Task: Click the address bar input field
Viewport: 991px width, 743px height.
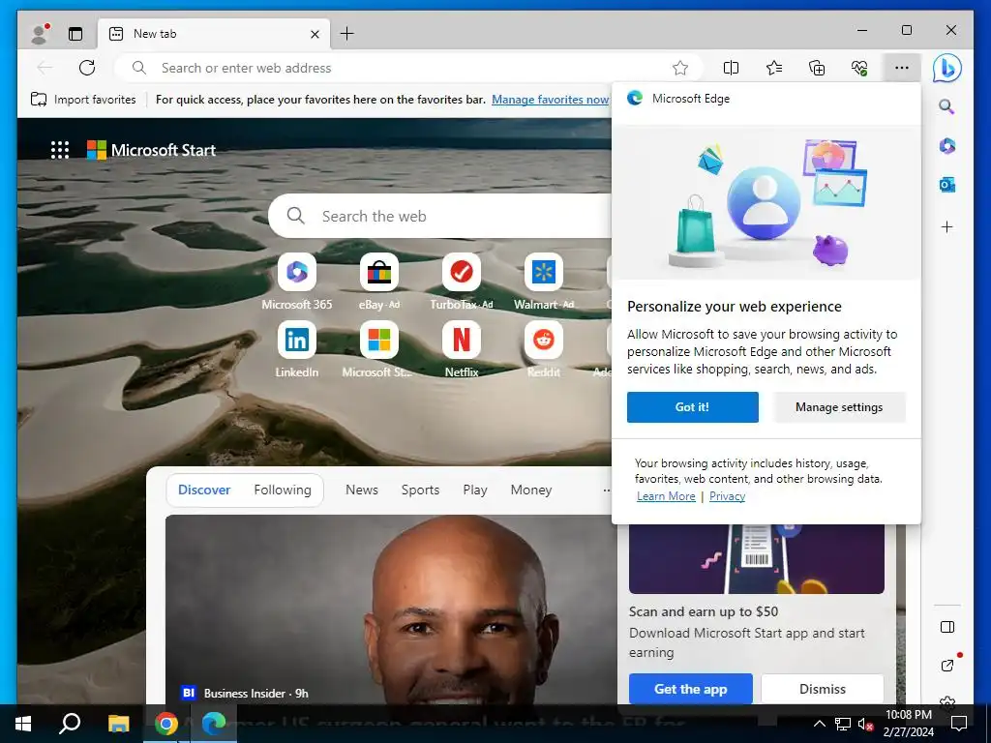Action: (x=410, y=68)
